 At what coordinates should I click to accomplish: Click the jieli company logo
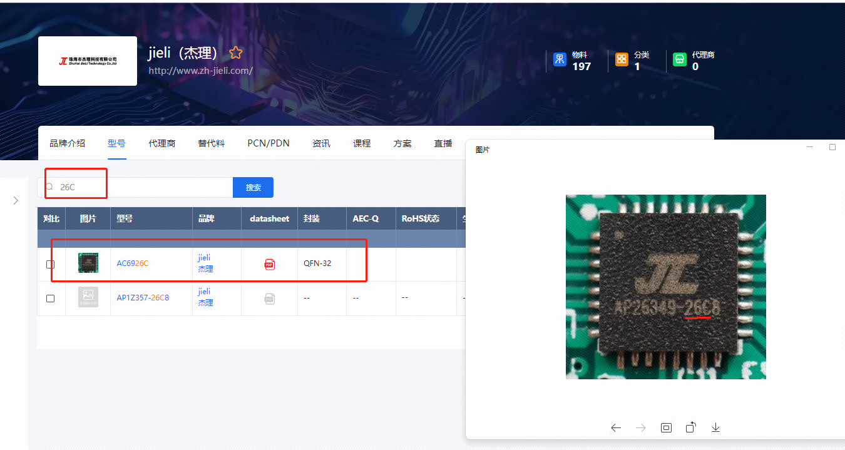point(88,61)
